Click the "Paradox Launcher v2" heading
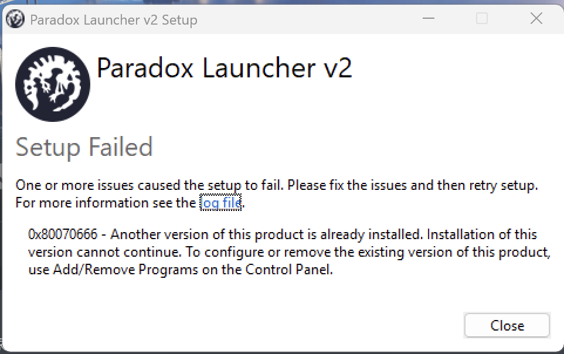The width and height of the screenshot is (564, 354). [x=224, y=68]
